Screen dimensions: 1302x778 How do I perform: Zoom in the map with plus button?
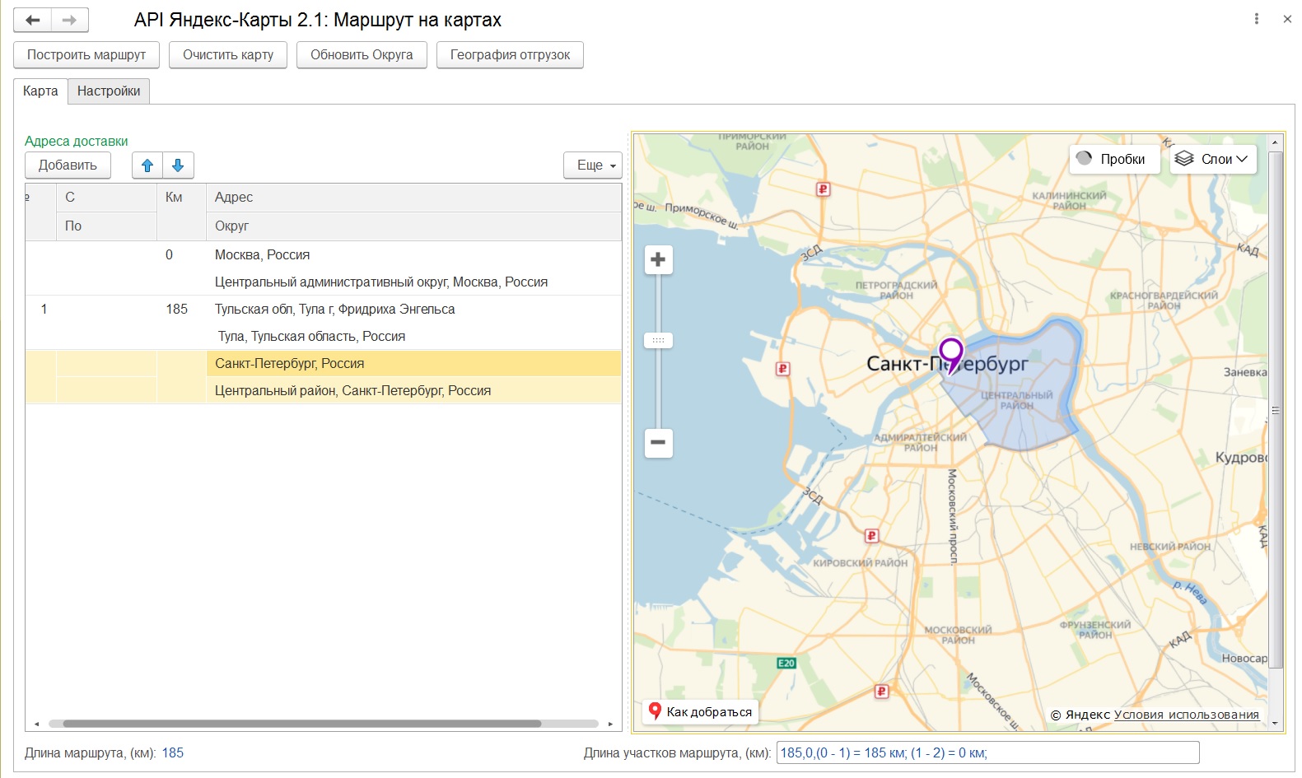coord(658,260)
